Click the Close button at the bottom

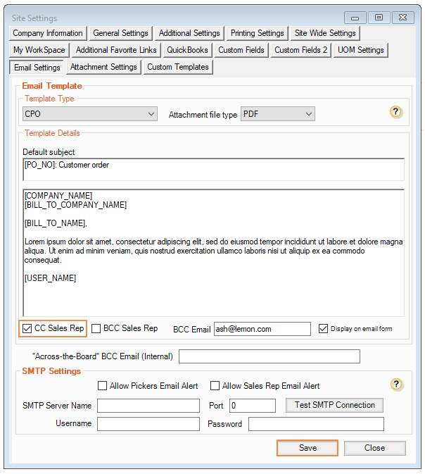[374, 448]
